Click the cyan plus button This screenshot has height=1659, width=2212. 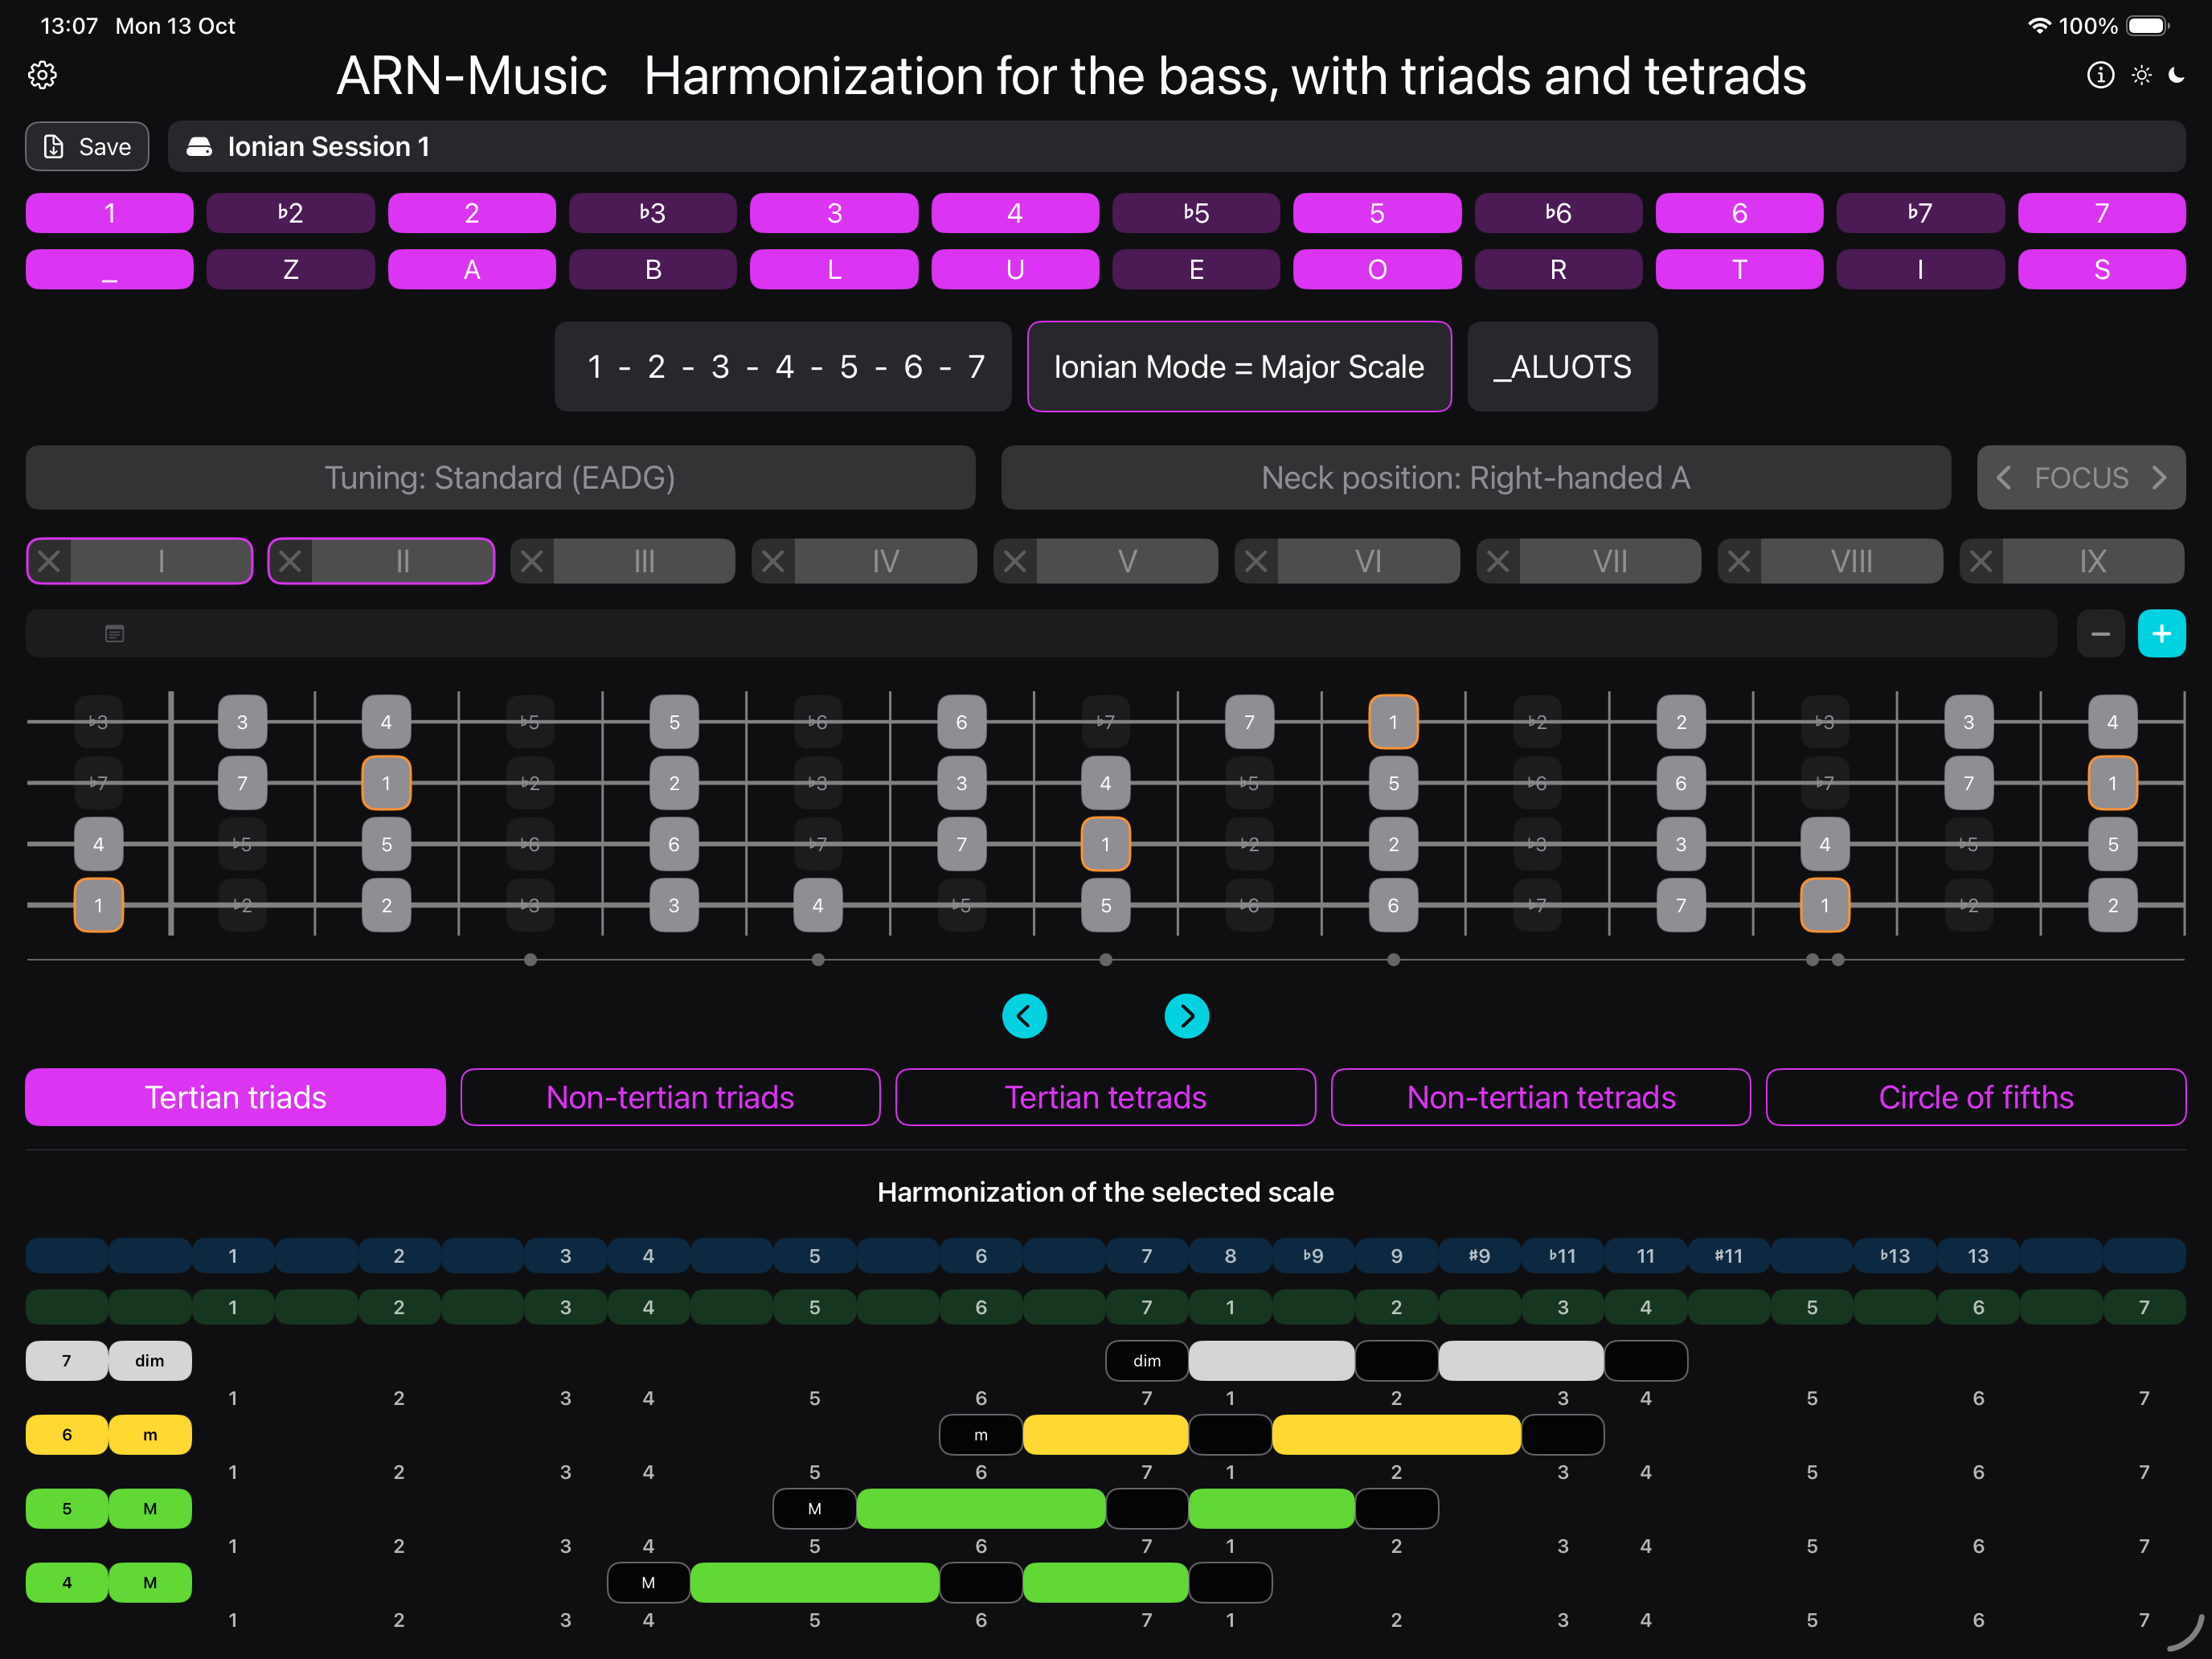(x=2161, y=634)
